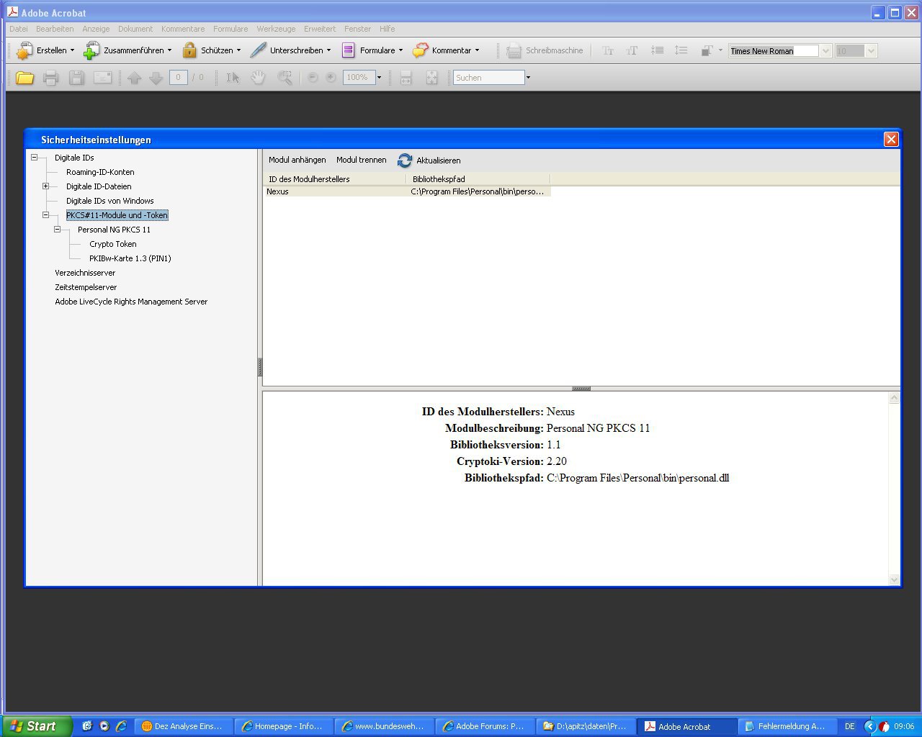
Task: Select Roaming-ID-Konten tree item
Action: point(100,172)
